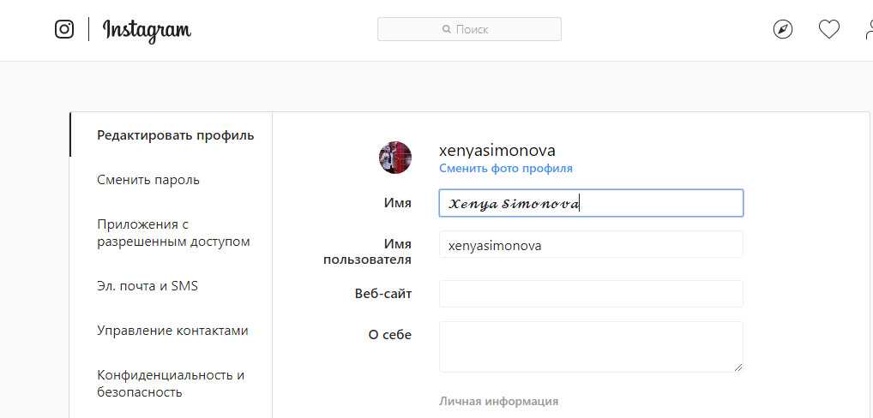Screen dimensions: 873x418
Task: Select the Редактировать профиль menu item
Action: pos(175,135)
